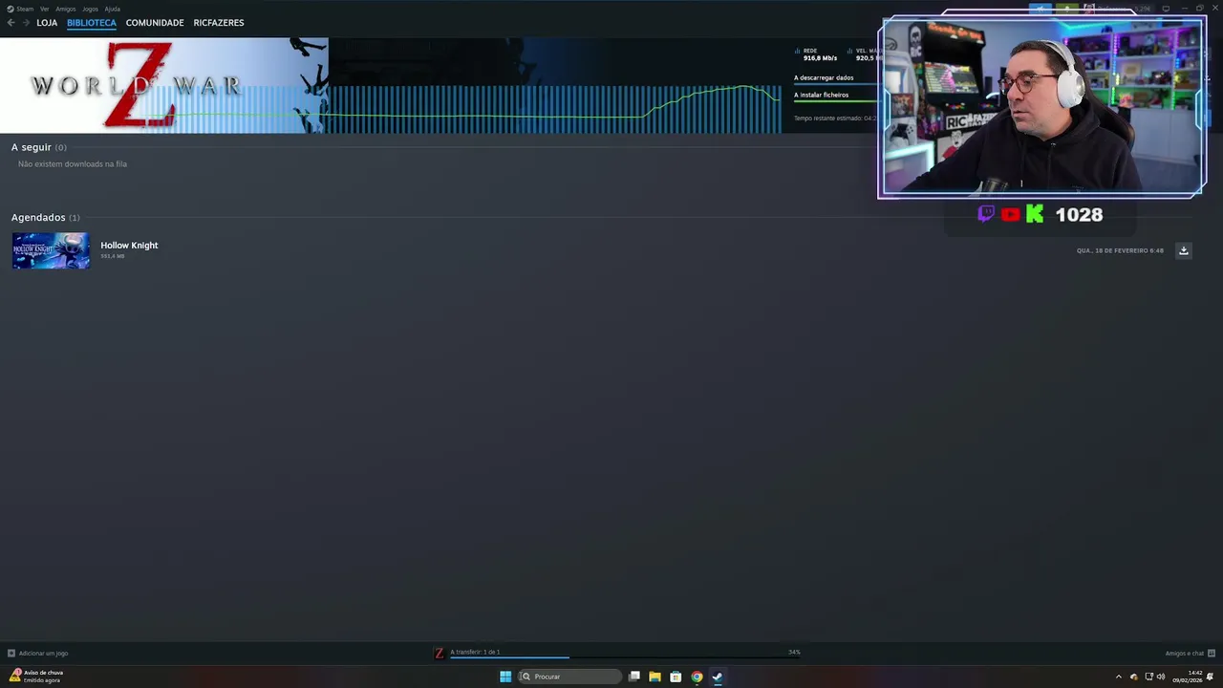The width and height of the screenshot is (1223, 688).
Task: Open the weather widget Aviso de chuva
Action: coord(36,676)
